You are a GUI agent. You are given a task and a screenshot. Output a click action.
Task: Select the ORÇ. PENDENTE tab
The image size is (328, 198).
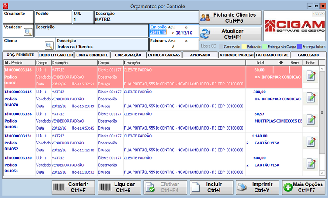tap(20, 55)
